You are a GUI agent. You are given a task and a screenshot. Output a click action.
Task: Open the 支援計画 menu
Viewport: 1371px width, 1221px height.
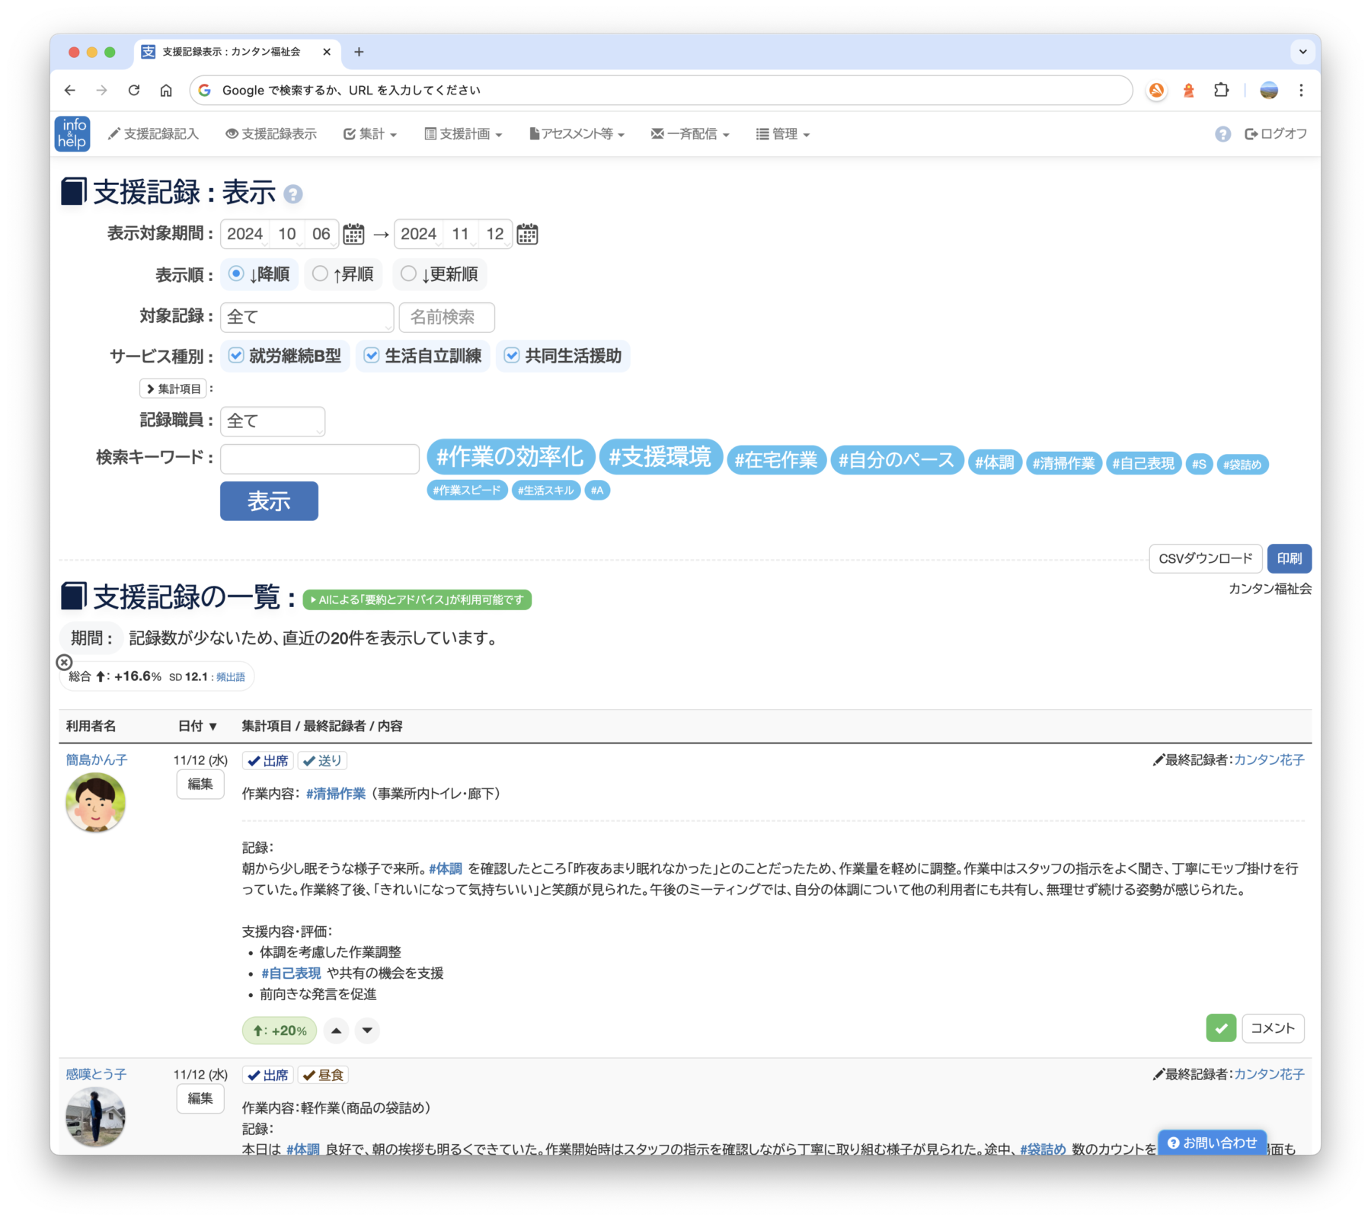coord(463,134)
